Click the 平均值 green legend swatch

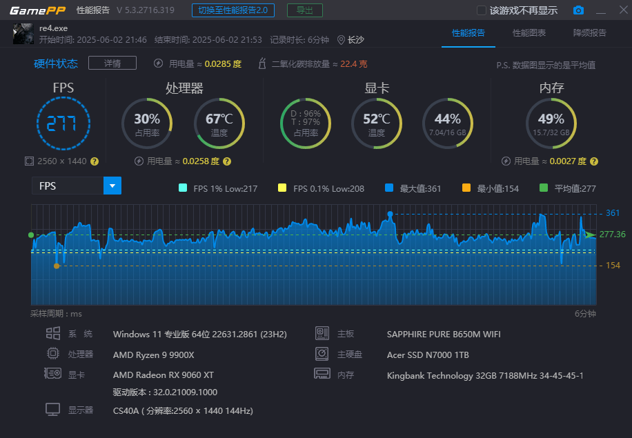(x=543, y=188)
